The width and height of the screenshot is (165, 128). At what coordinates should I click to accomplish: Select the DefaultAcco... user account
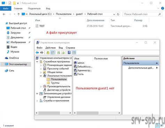point(83,66)
